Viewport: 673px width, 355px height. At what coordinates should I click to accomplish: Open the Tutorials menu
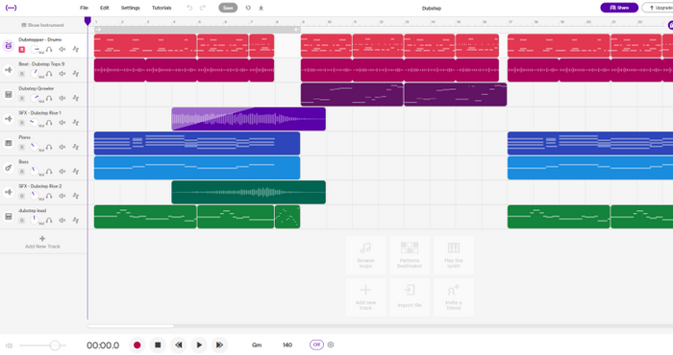162,8
